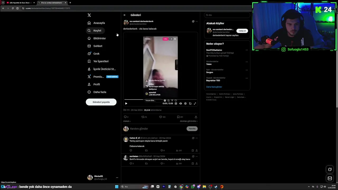The height and width of the screenshot is (190, 338).
Task: Open the Bayraktar TB3 trending topic
Action: pyautogui.click(x=213, y=80)
